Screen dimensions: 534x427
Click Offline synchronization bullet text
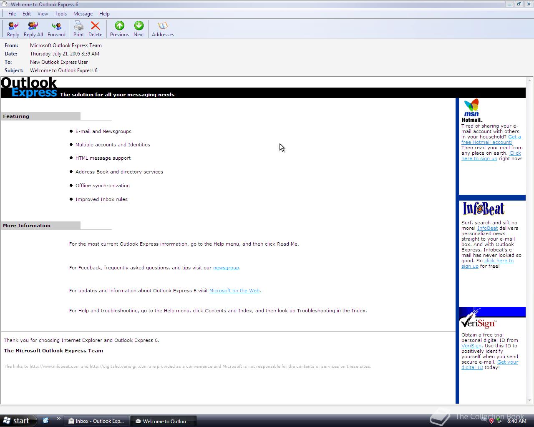[103, 186]
